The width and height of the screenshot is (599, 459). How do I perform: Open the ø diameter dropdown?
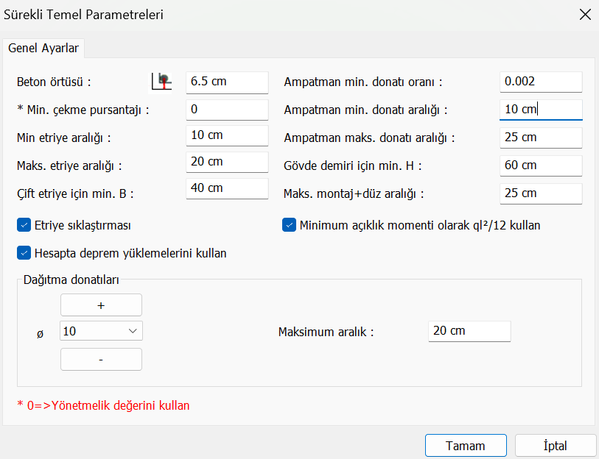(x=101, y=331)
